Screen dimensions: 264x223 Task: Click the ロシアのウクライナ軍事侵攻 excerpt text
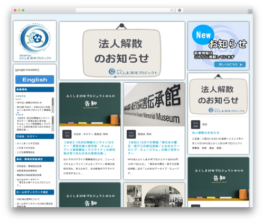(89, 166)
